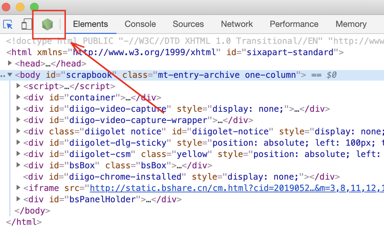384x244 pixels.
Task: Switch to the Elements tab
Action: click(x=90, y=24)
